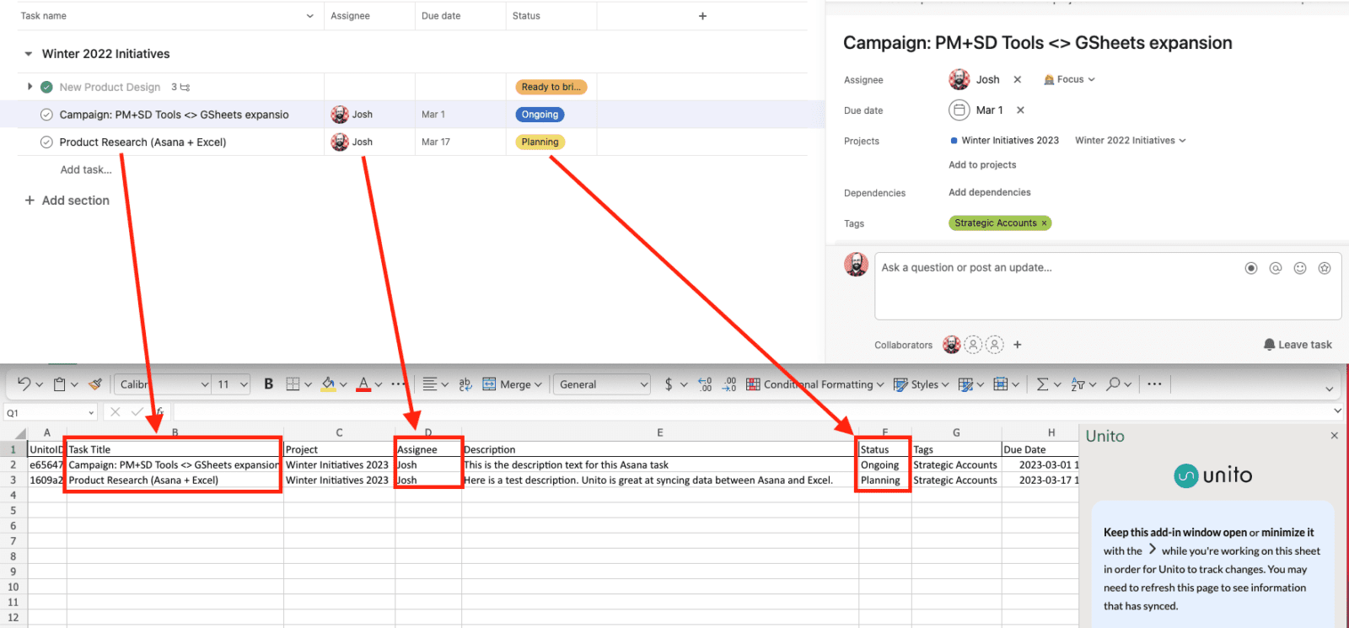
Task: Click Add dependencies link
Action: [x=989, y=192]
